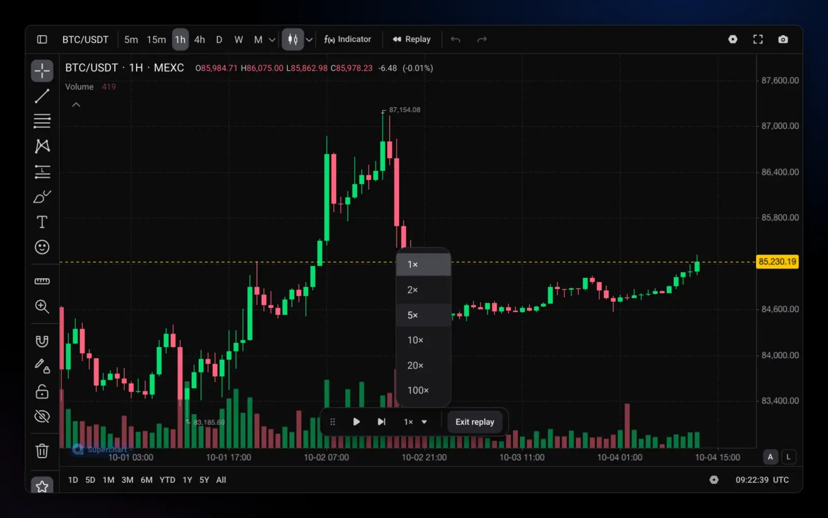The height and width of the screenshot is (518, 828).
Task: Expand chart type dropdown arrow
Action: pyautogui.click(x=309, y=39)
